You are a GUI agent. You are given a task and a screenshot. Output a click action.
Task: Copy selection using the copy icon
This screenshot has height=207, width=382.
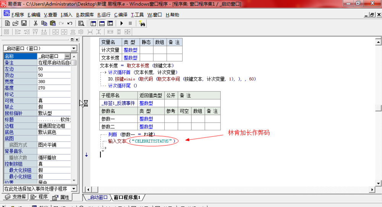point(44,23)
